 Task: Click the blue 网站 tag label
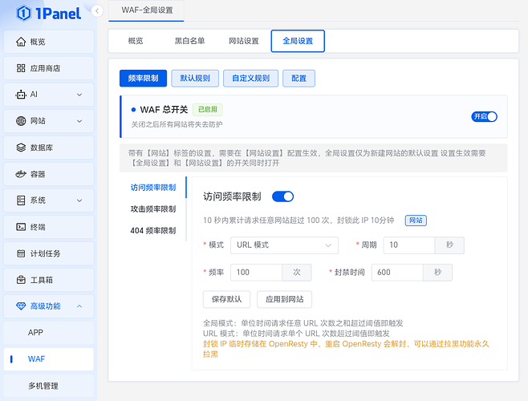416,221
